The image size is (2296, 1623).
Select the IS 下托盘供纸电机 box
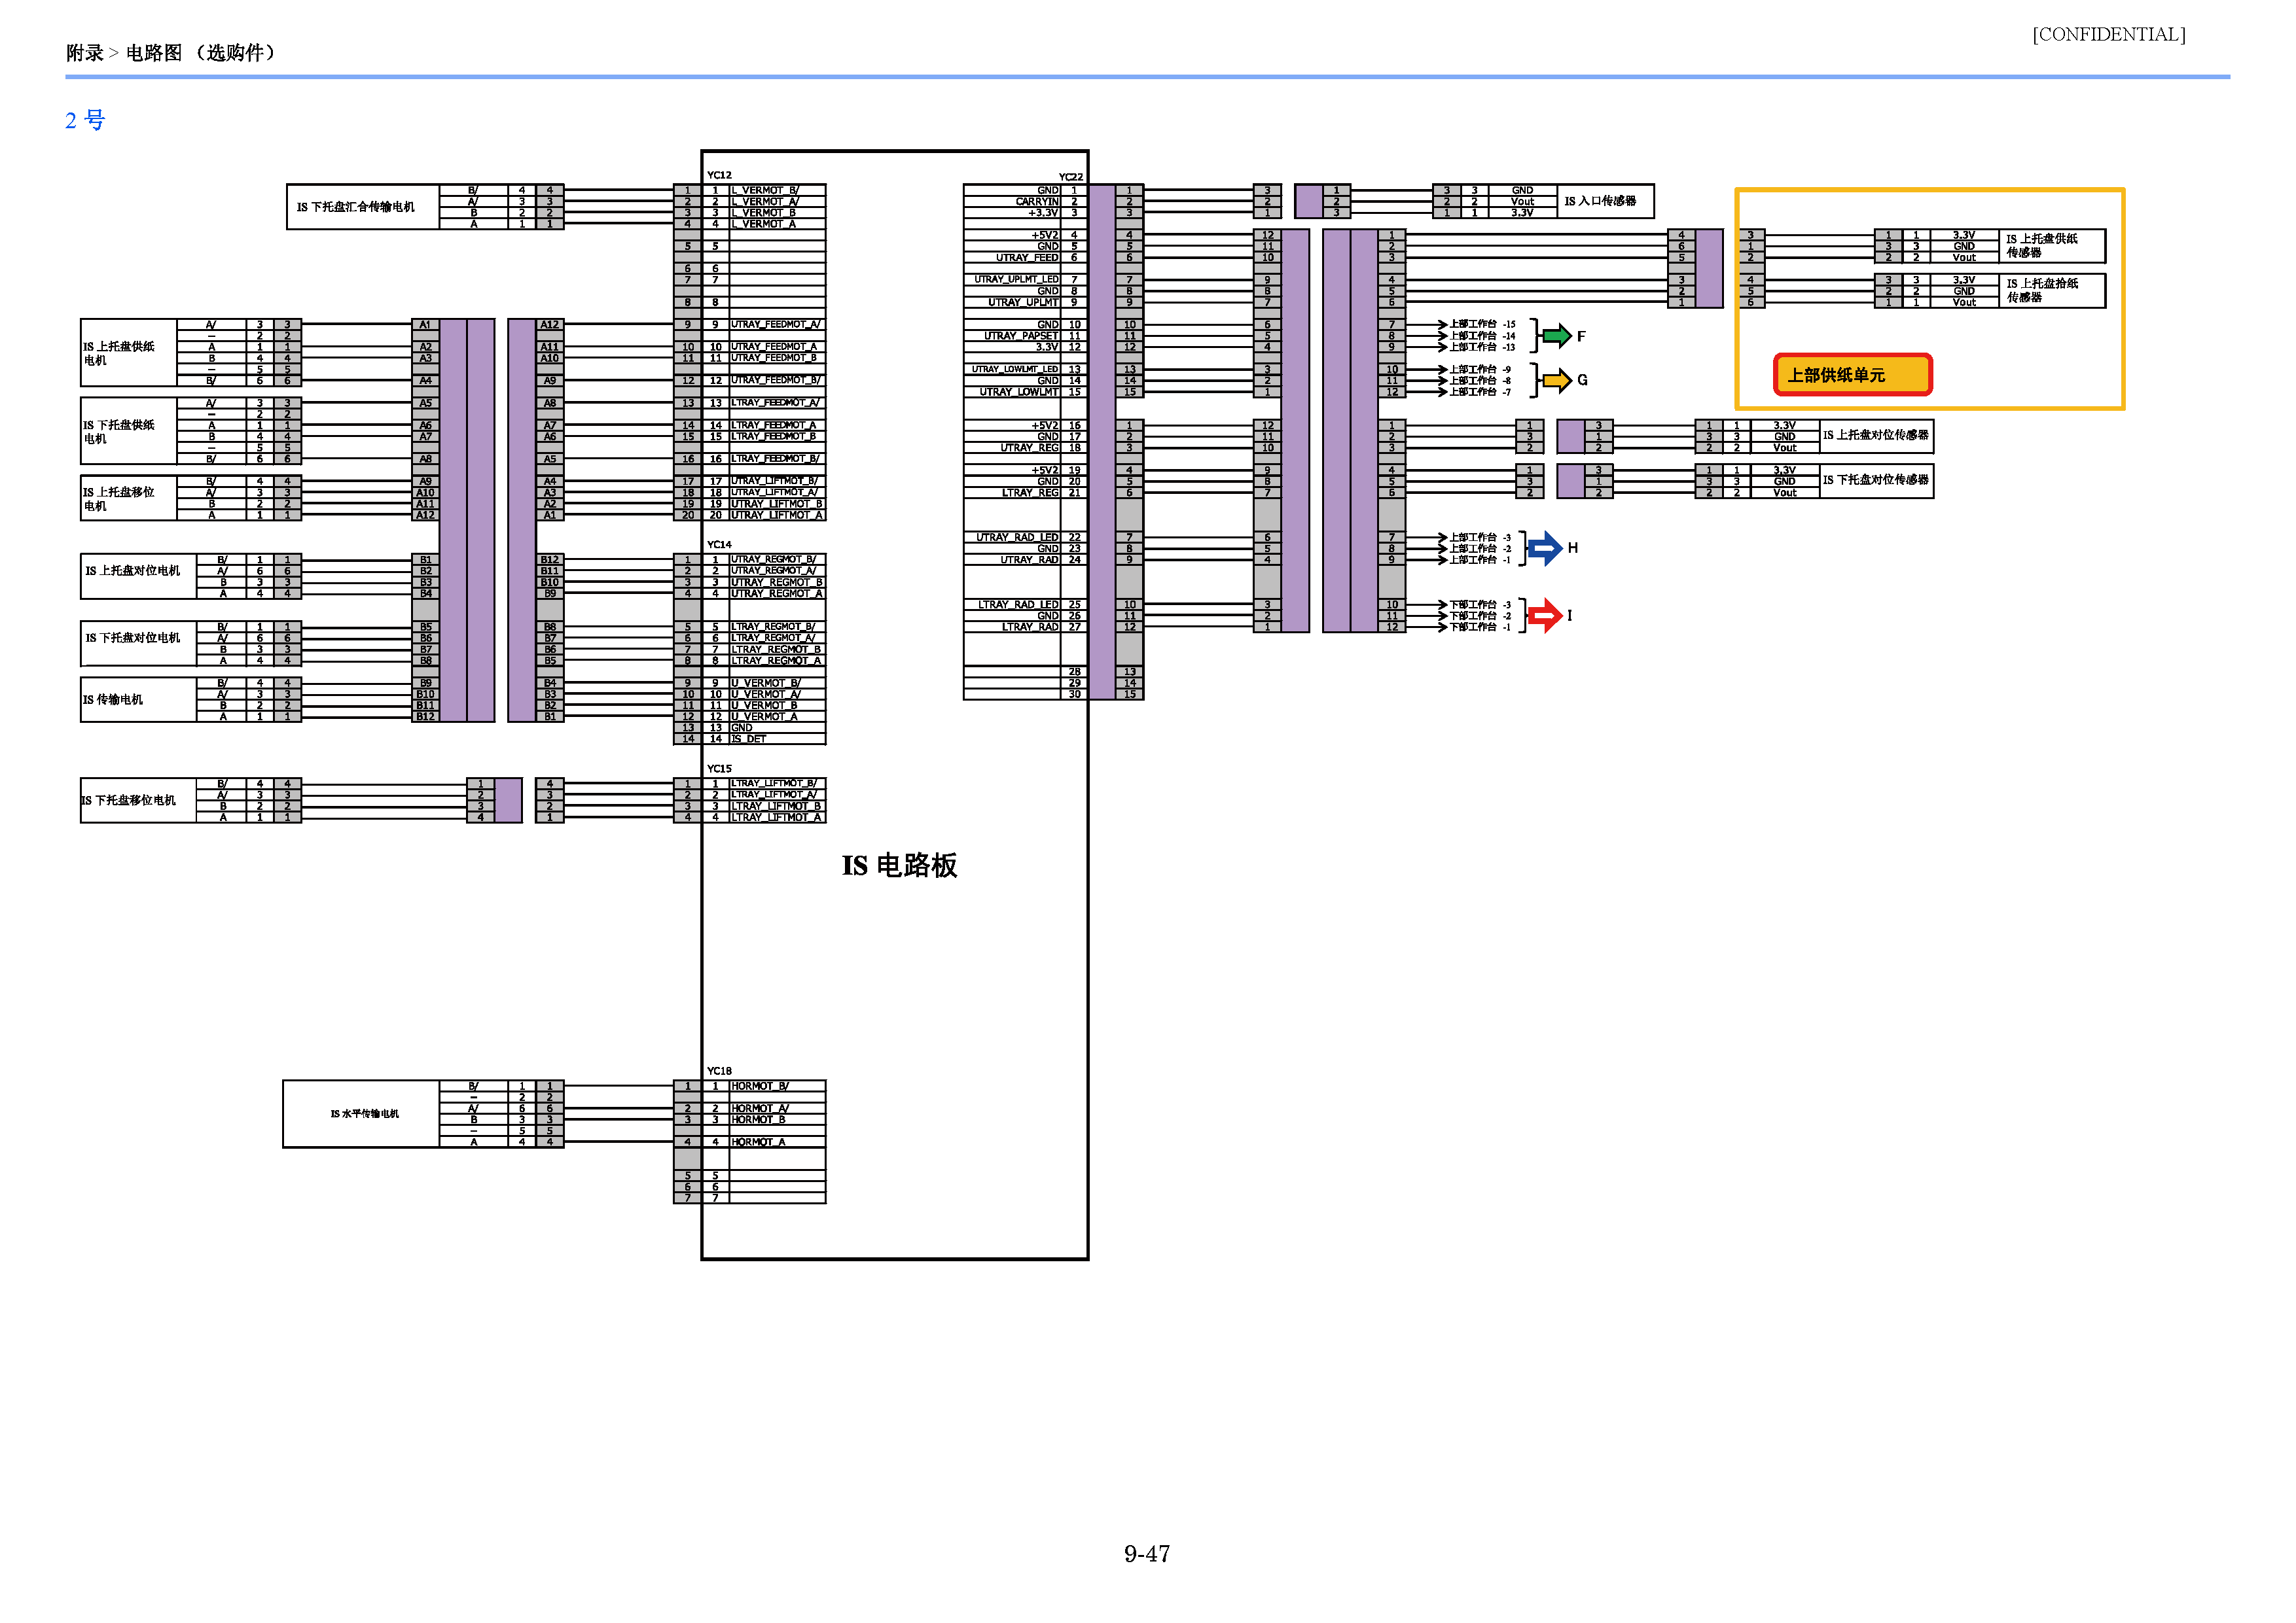(x=129, y=432)
